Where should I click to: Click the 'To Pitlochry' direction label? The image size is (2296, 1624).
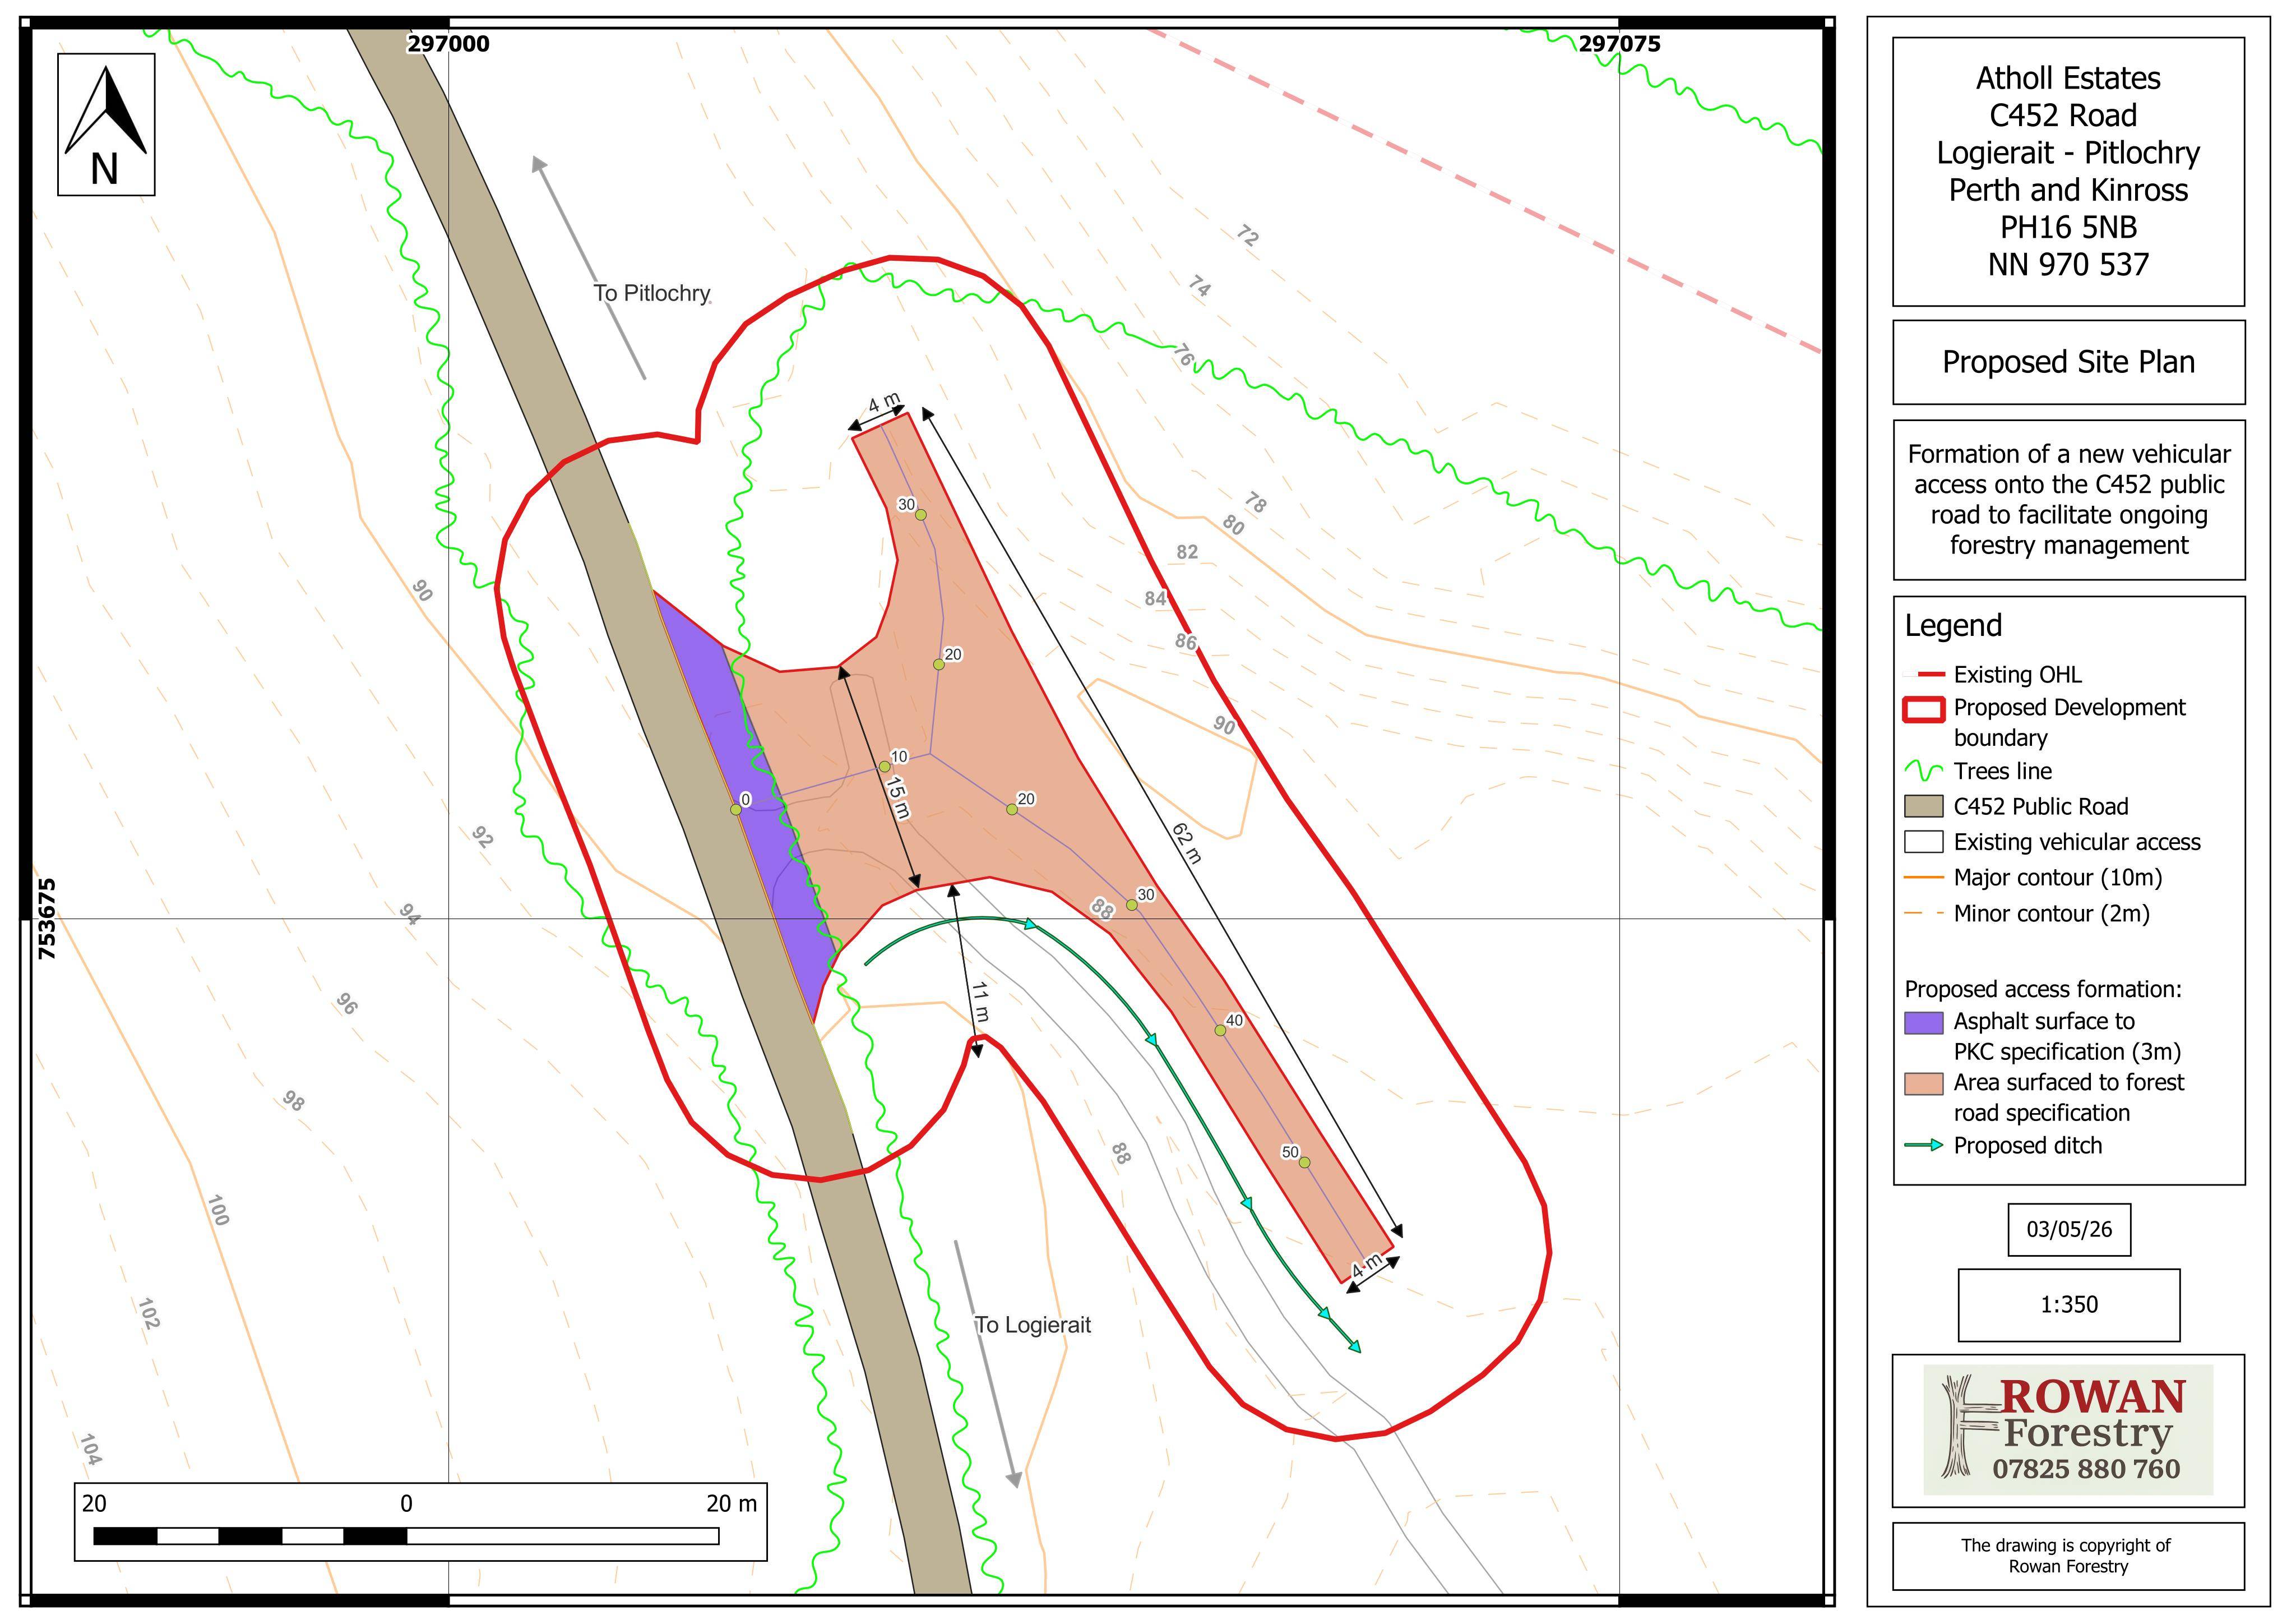pos(652,293)
